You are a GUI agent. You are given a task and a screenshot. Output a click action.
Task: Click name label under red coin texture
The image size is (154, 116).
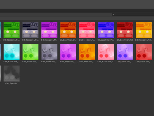pos(144,62)
